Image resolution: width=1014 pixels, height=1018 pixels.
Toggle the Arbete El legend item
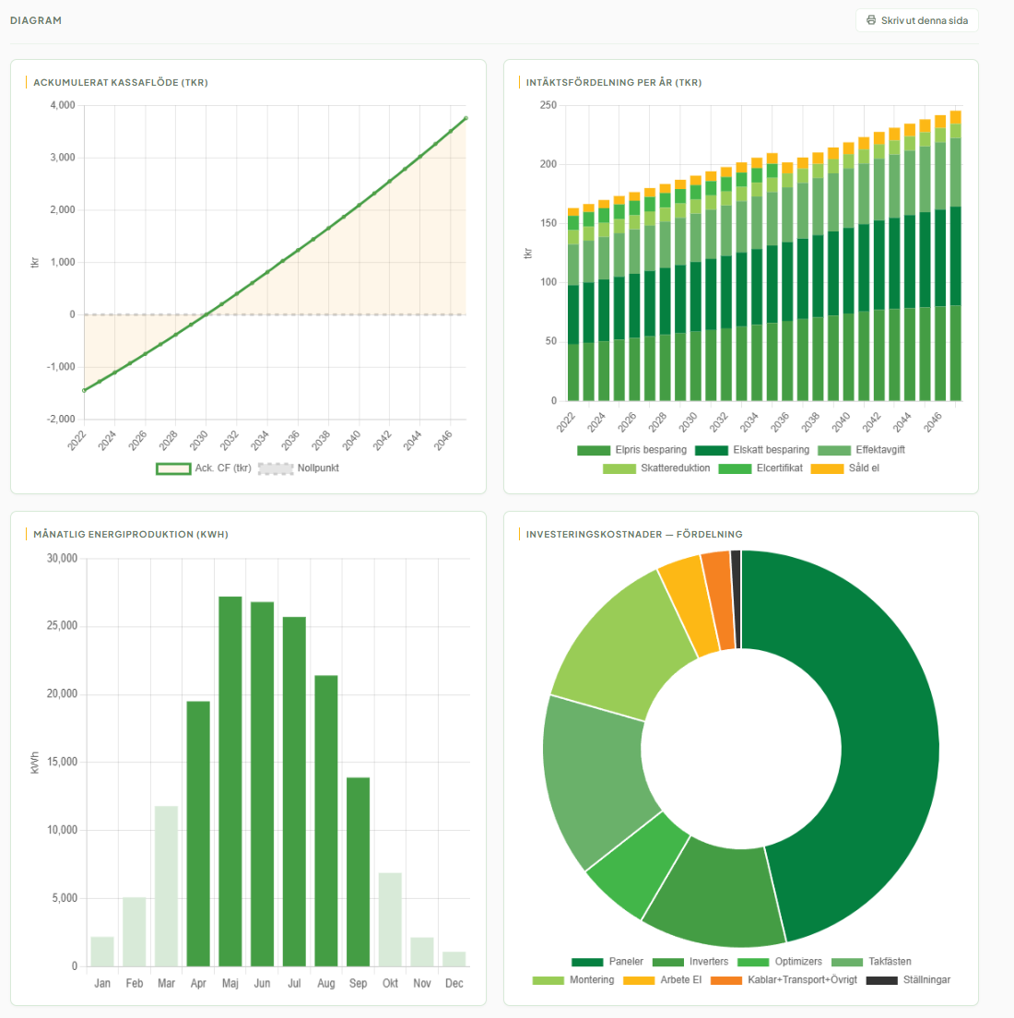tap(663, 980)
